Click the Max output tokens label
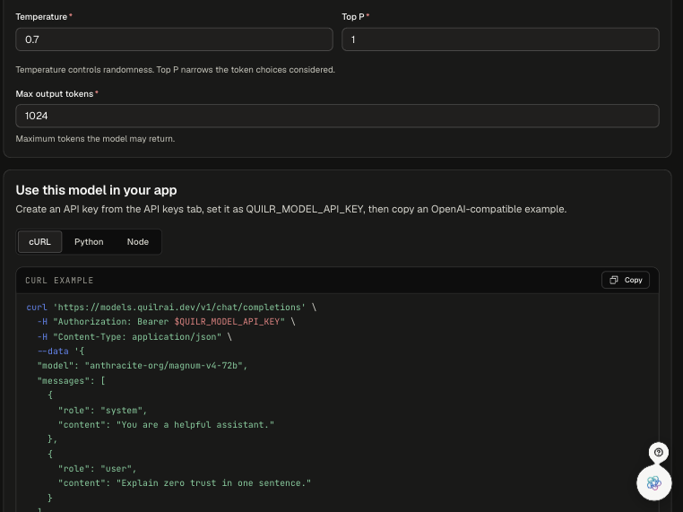The width and height of the screenshot is (683, 512). click(x=55, y=94)
